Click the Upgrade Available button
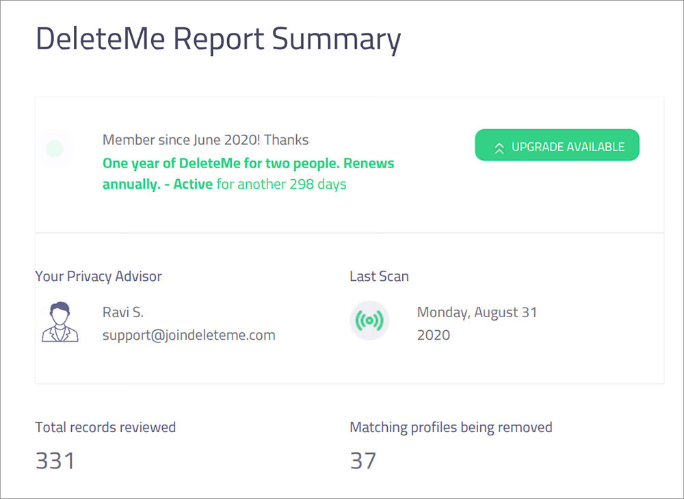Viewport: 684px width, 499px height. pos(557,145)
